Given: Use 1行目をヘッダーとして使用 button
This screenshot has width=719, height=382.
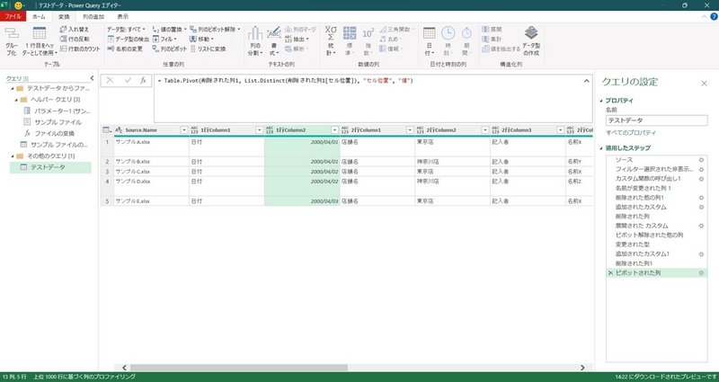Looking at the screenshot, I should click(40, 41).
